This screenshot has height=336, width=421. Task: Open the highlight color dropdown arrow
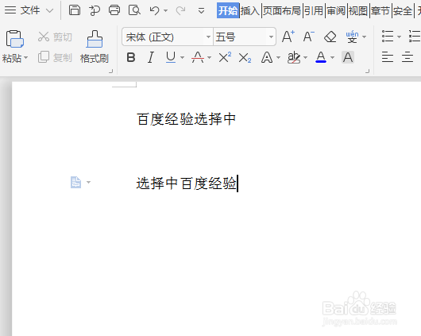pos(305,57)
